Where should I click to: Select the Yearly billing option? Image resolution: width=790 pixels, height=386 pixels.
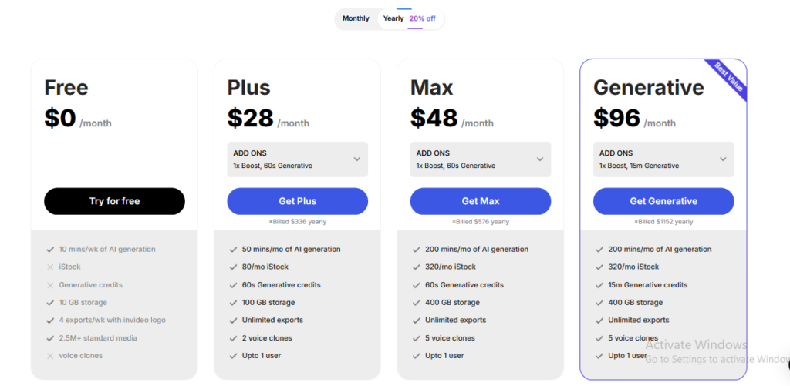(x=393, y=18)
